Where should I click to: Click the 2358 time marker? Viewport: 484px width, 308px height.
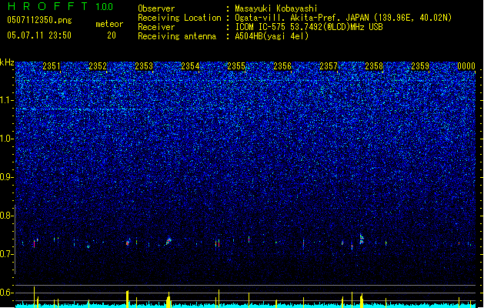[x=374, y=66]
